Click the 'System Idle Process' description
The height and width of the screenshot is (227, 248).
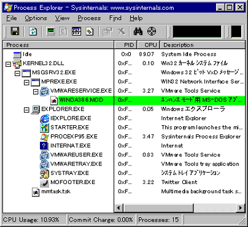coord(188,55)
